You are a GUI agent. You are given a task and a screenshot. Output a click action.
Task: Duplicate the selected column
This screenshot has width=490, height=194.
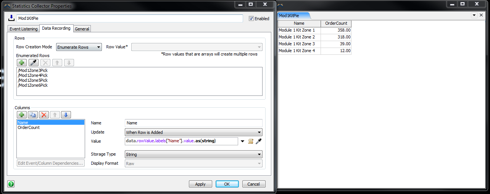click(33, 115)
